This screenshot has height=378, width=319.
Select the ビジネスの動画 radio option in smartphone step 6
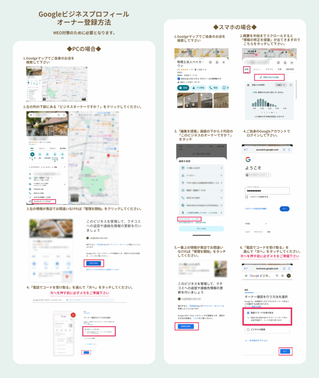pos(248,329)
